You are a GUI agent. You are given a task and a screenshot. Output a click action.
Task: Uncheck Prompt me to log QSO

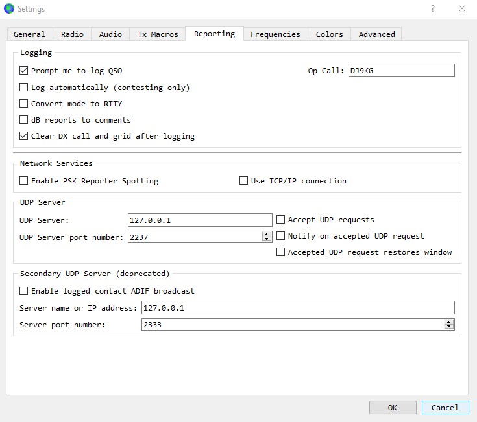pyautogui.click(x=24, y=71)
